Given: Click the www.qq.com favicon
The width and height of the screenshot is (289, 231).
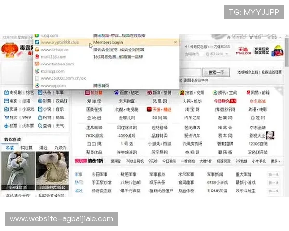Looking at the screenshot, I should point(37,86).
